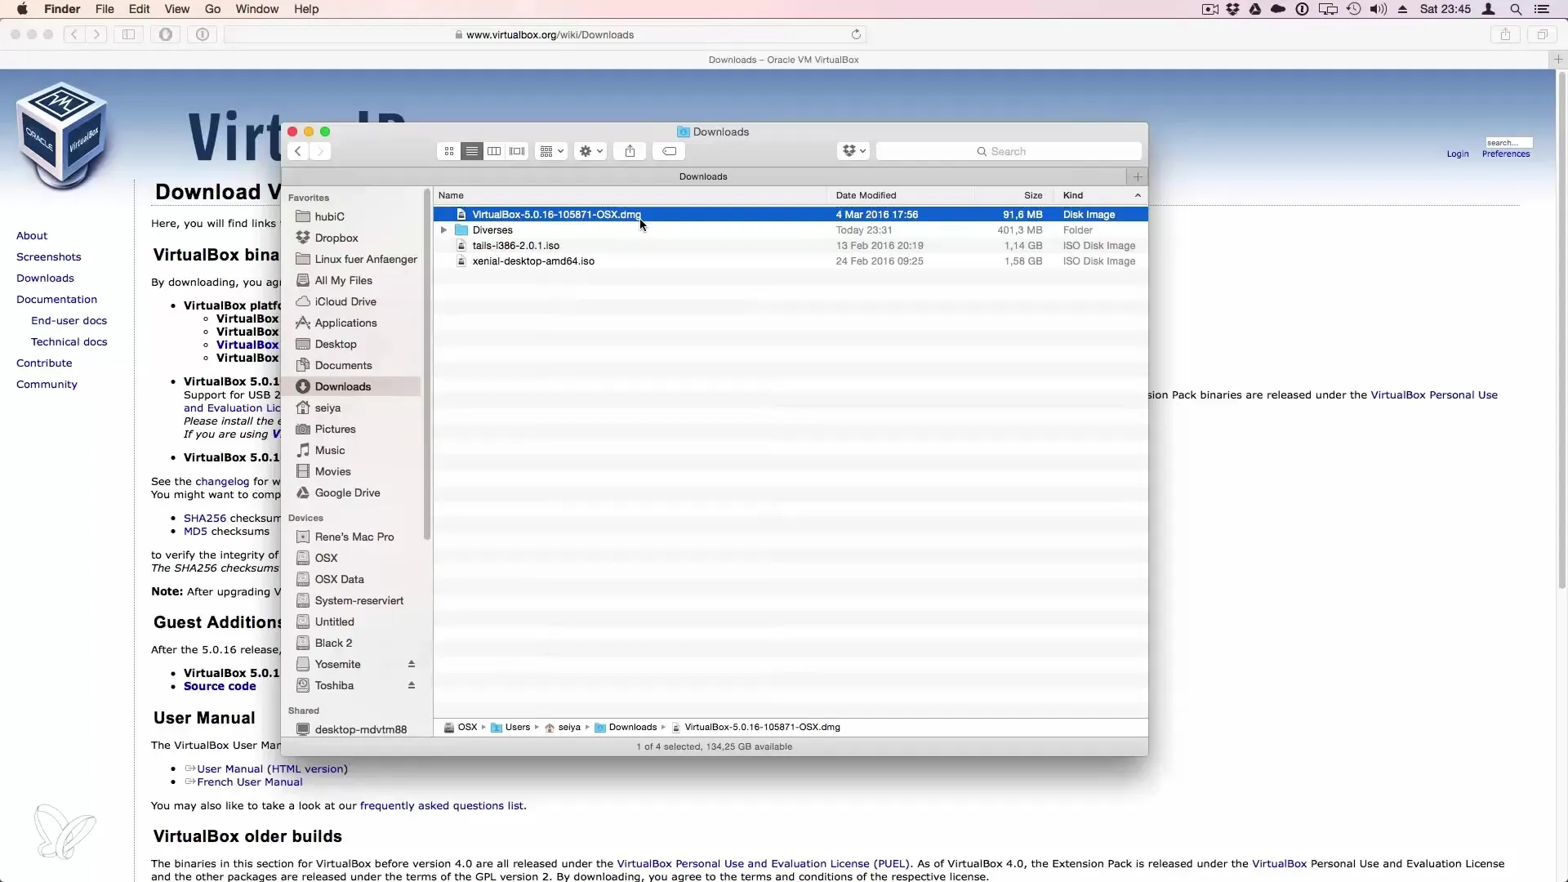This screenshot has width=1568, height=882.
Task: Click the Finder search field
Action: [x=1009, y=151]
